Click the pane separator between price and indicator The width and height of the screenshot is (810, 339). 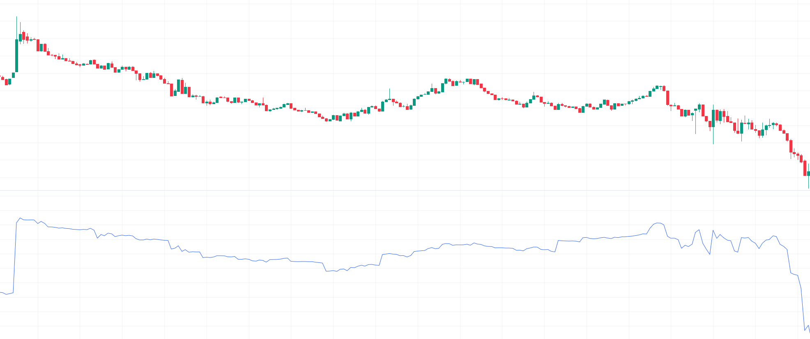tap(405, 190)
